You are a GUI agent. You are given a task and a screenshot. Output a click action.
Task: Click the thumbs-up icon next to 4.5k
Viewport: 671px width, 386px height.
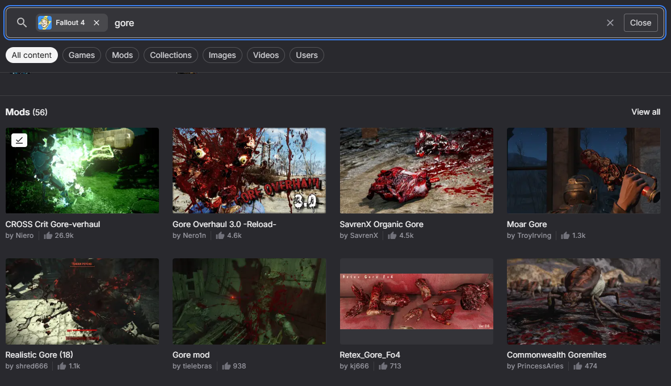392,236
